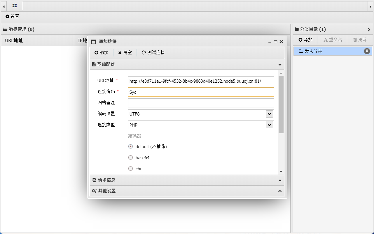This screenshot has width=374, height=234.
Task: Open the 设置 settings menu
Action: click(x=12, y=17)
